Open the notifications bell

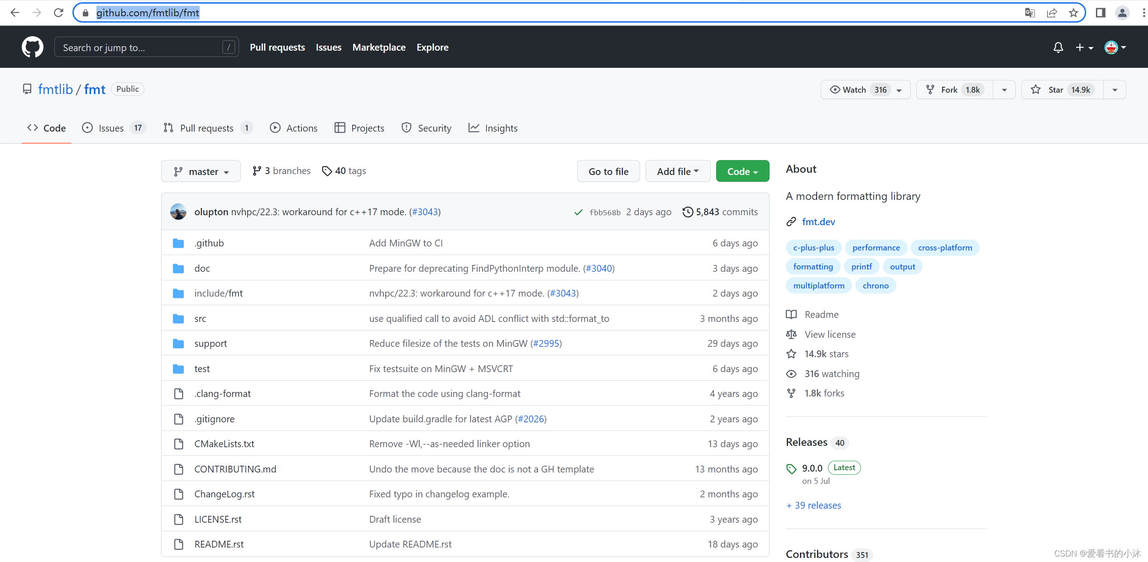point(1058,47)
